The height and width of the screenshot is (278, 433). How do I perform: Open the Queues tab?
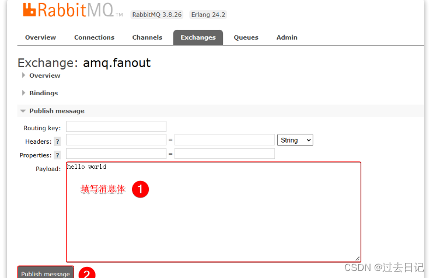246,37
